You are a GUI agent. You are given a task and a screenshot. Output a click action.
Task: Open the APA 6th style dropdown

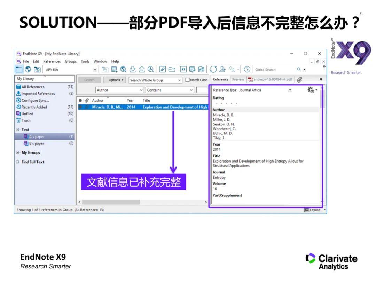click(x=95, y=69)
